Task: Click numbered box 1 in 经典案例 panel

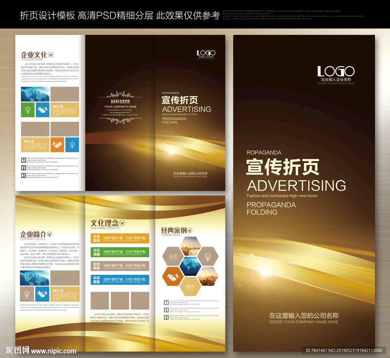Action: tap(166, 303)
